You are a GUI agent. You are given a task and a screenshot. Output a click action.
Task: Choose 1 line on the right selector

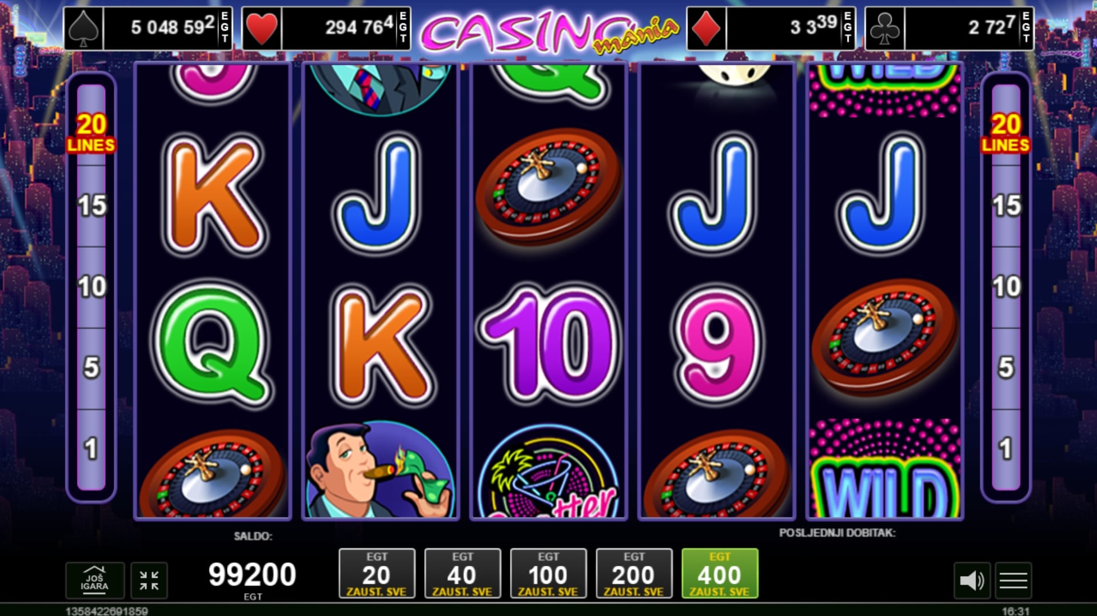pos(1006,449)
